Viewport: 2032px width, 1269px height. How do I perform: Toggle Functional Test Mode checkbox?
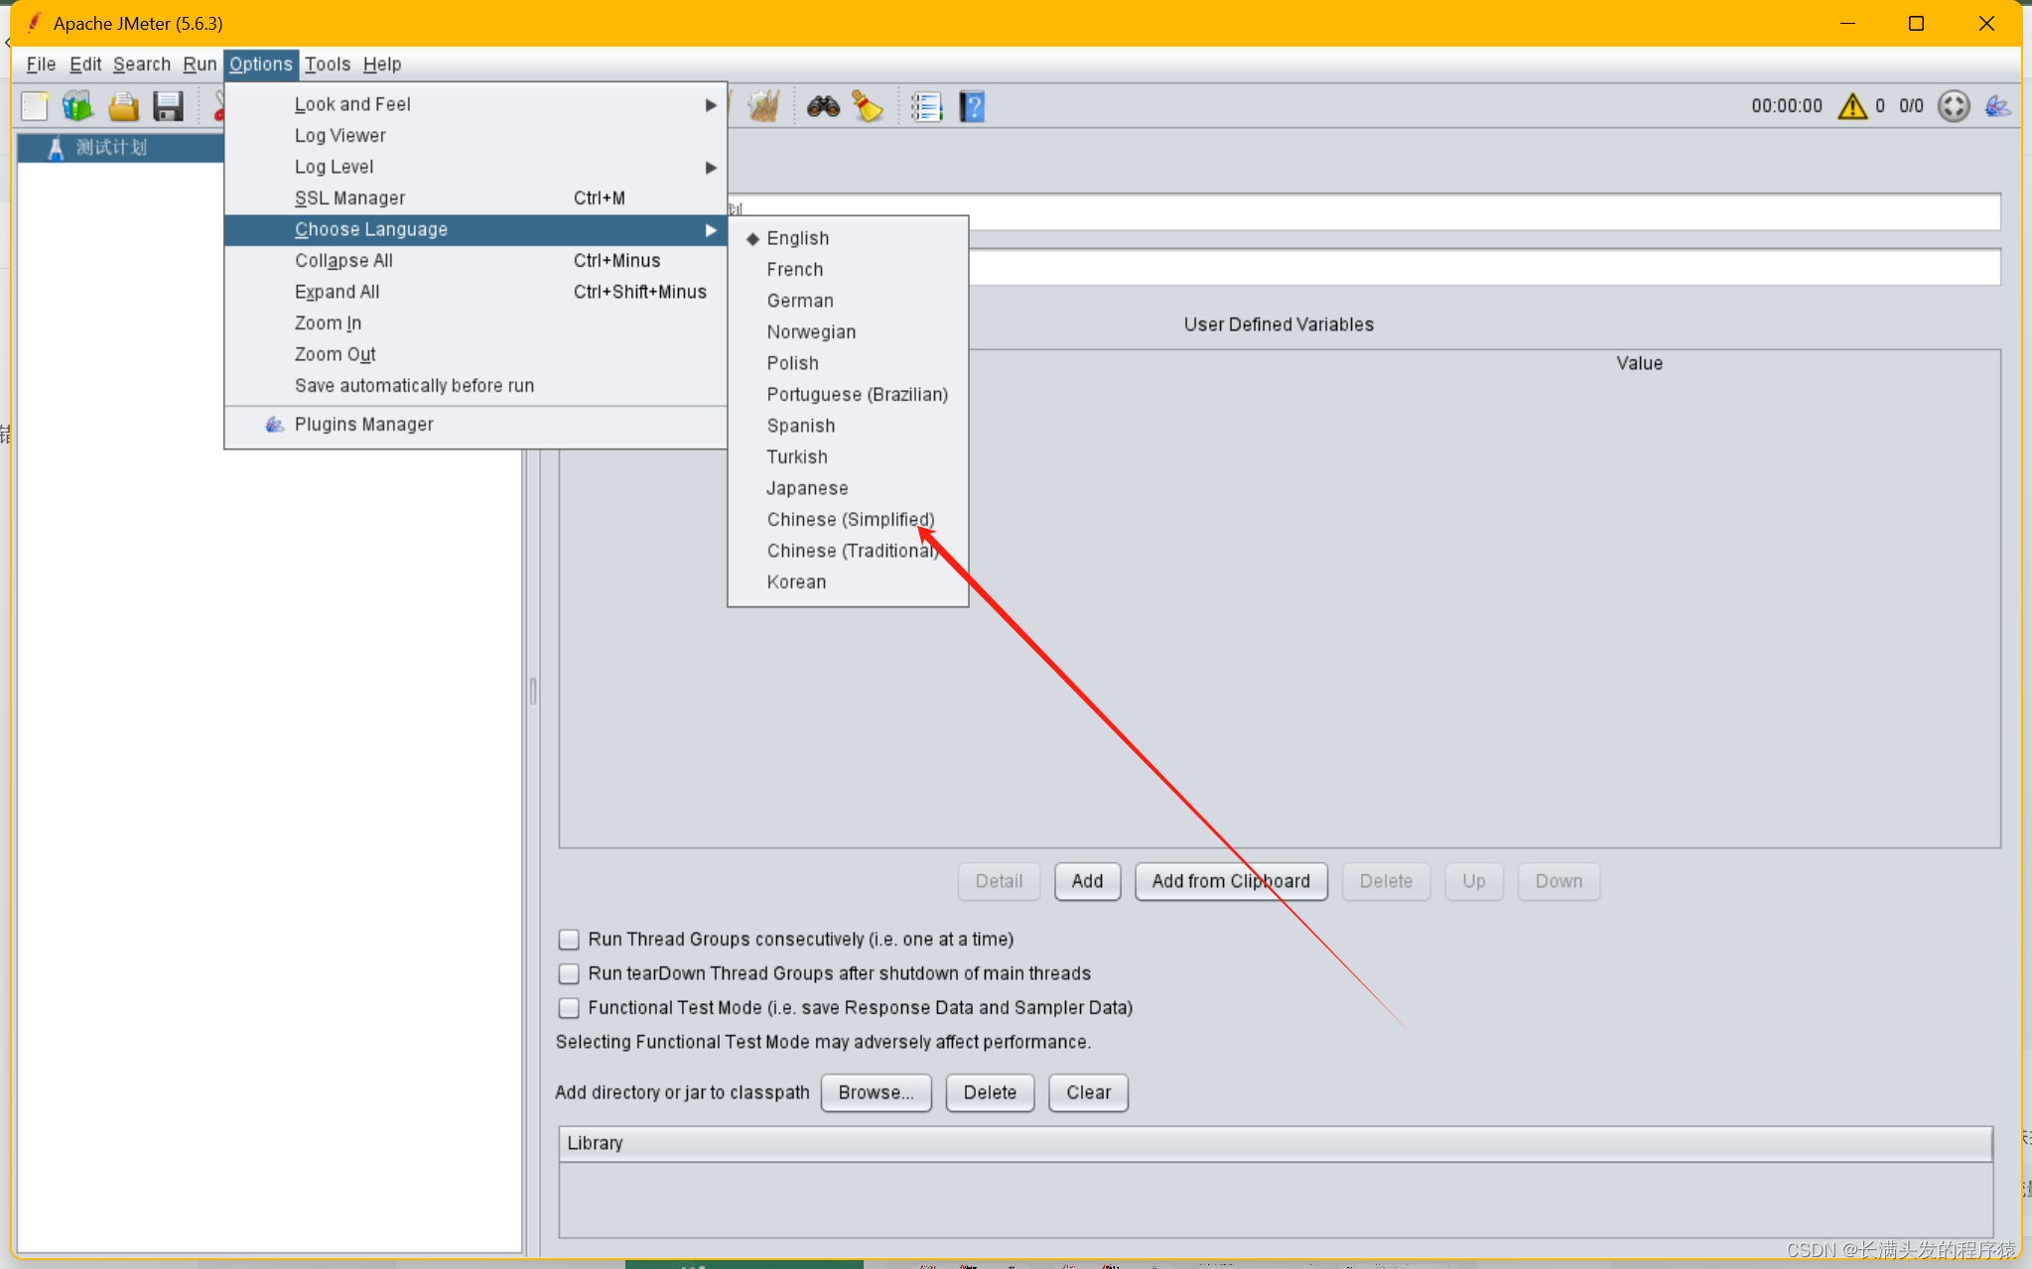coord(569,1008)
